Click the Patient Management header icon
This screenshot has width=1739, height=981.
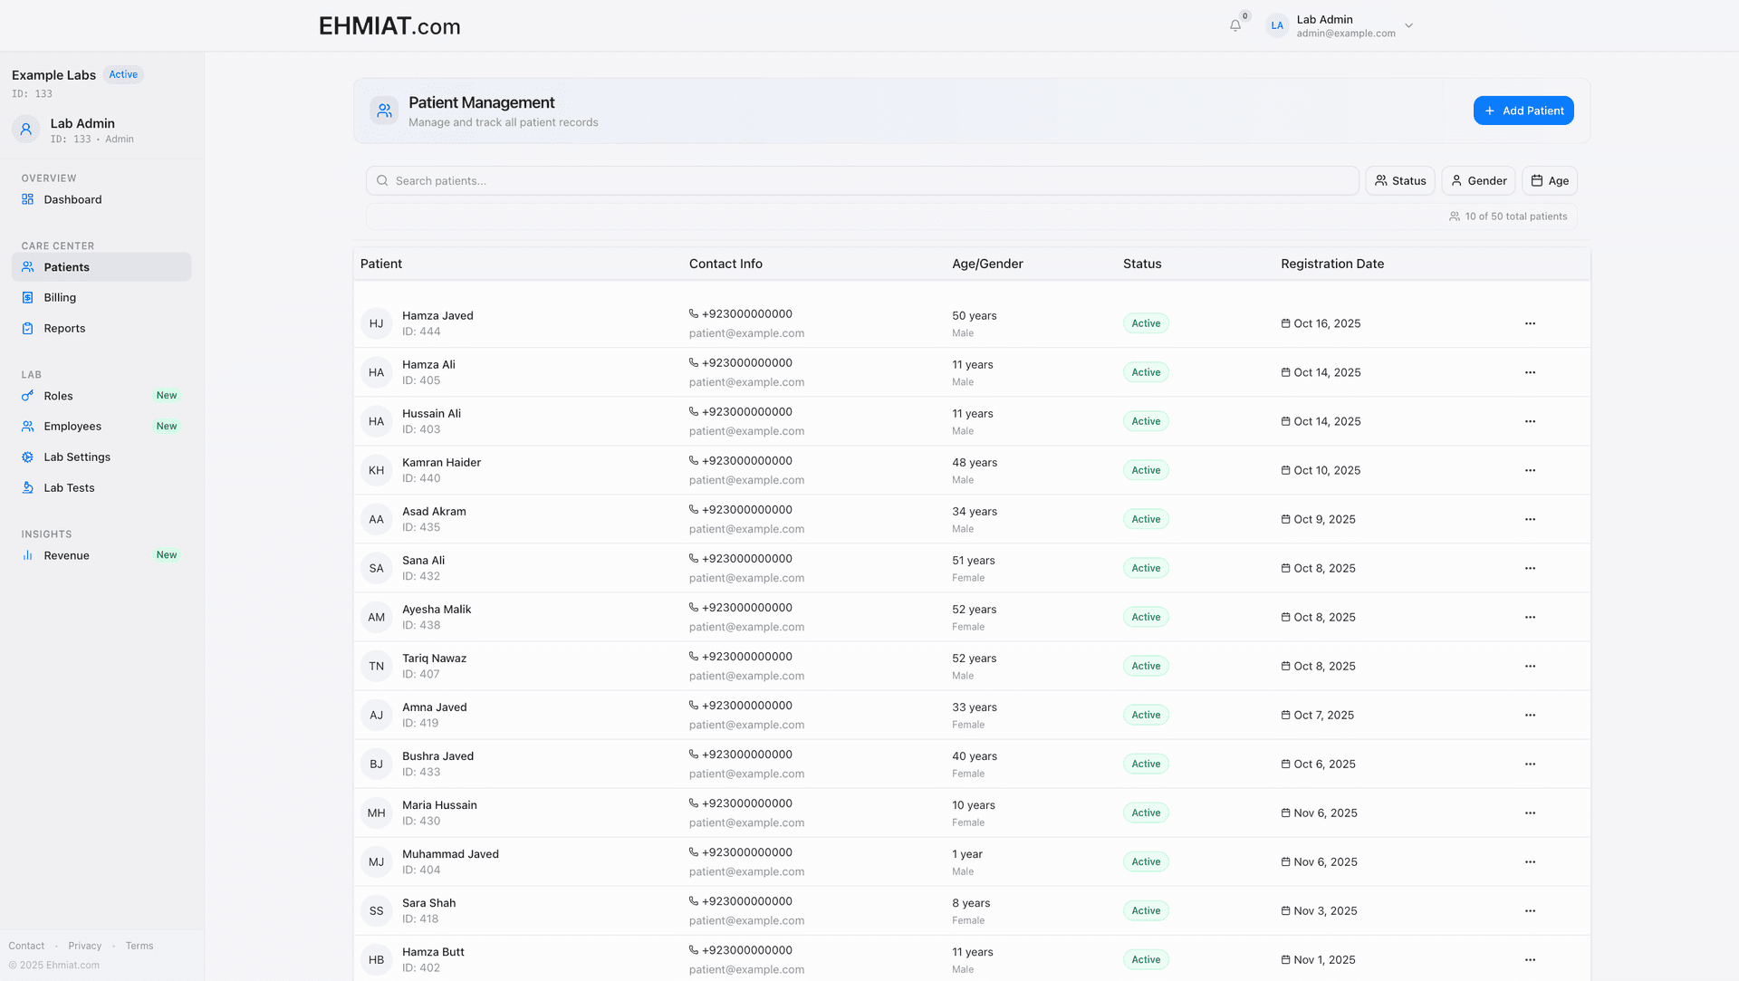coord(384,111)
